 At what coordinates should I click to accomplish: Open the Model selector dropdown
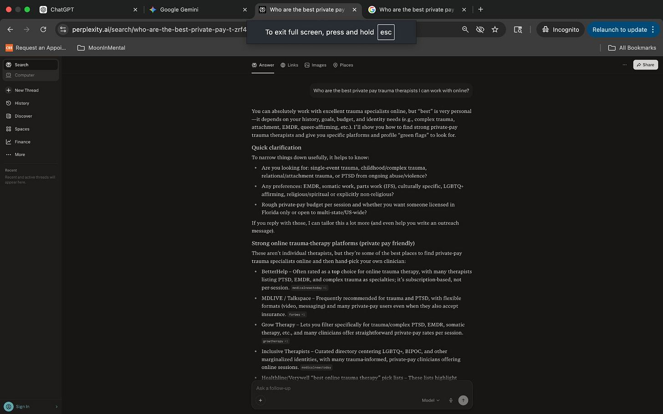tap(430, 400)
